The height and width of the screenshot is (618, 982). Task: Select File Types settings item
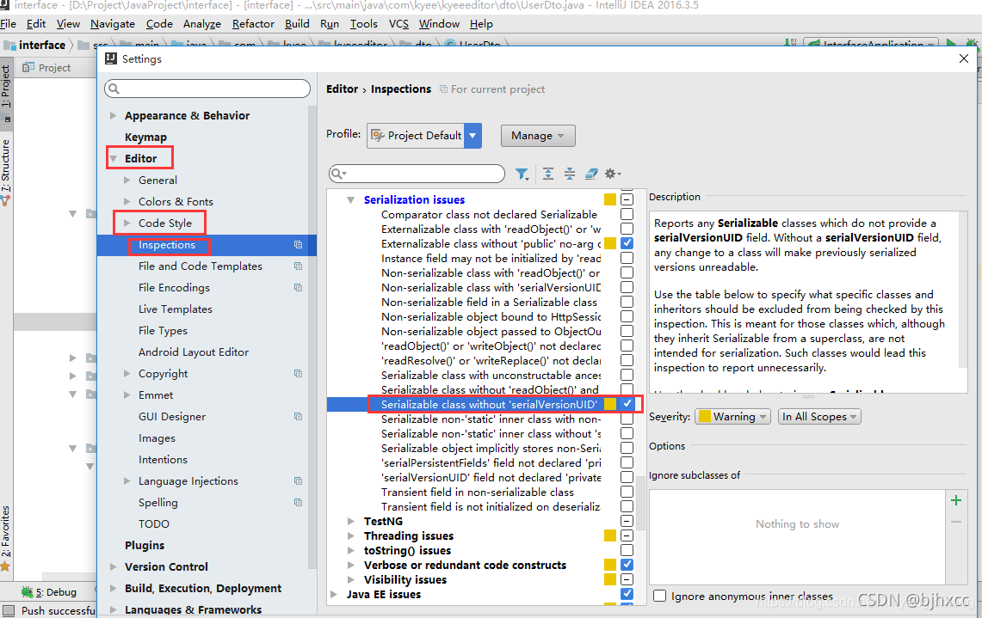point(163,330)
